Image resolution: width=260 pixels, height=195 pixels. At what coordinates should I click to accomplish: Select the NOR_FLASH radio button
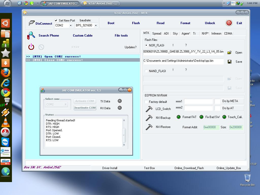point(146,45)
